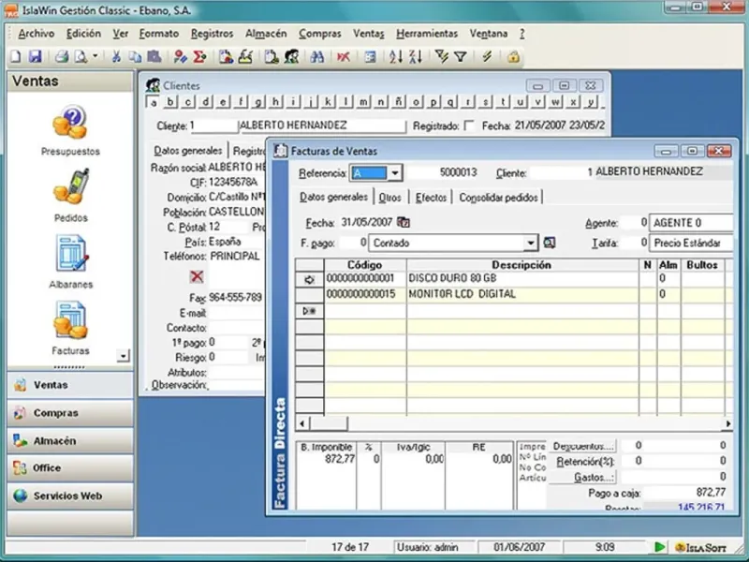Open Pedidos in Ventas sidebar
The image size is (749, 562).
(71, 196)
